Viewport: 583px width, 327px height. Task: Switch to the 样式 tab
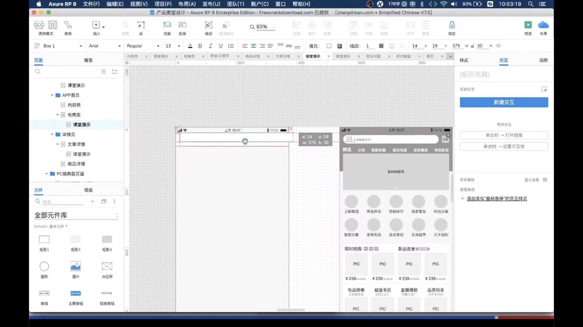tap(464, 60)
